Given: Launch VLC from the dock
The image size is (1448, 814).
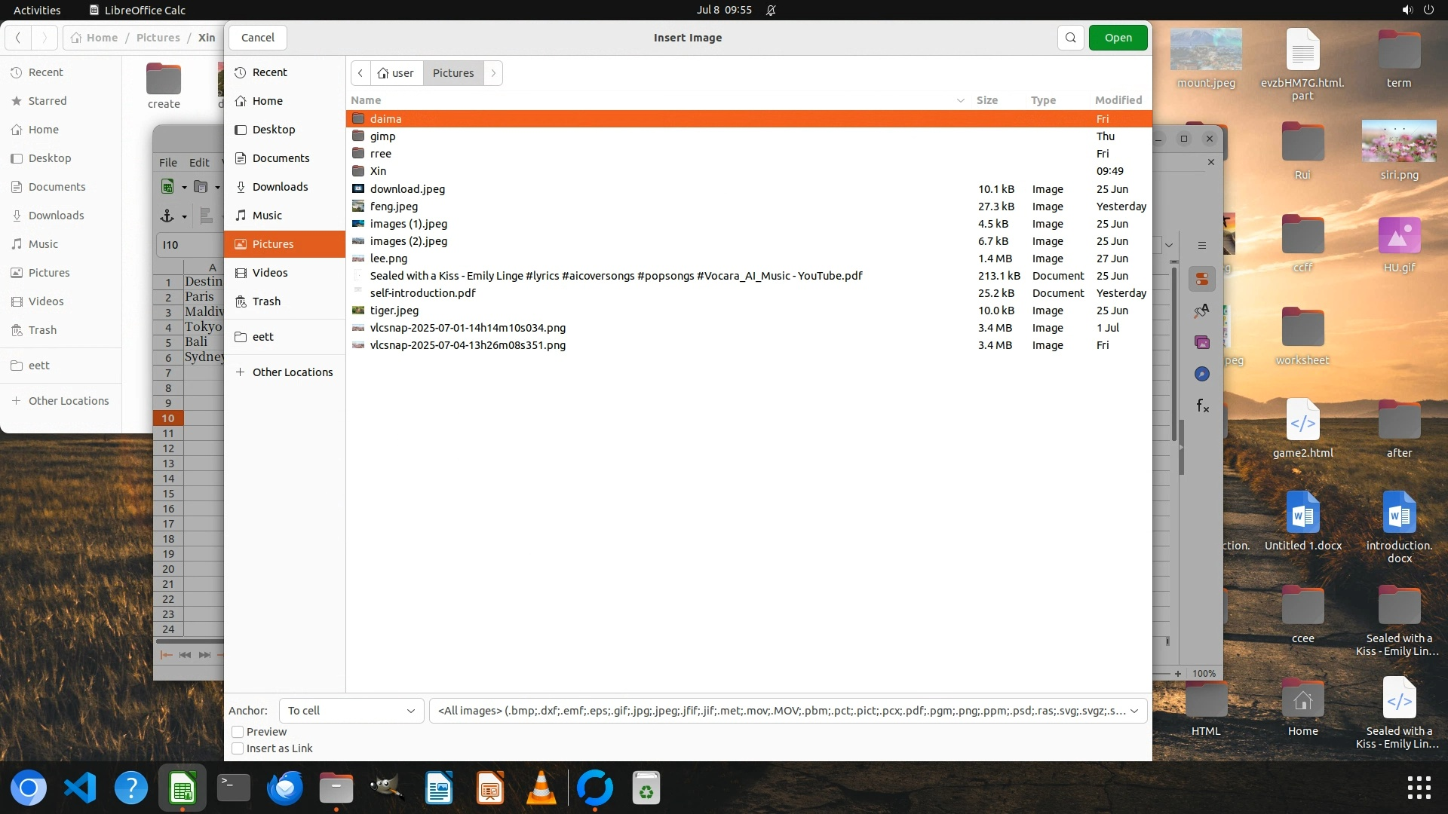Looking at the screenshot, I should point(541,788).
